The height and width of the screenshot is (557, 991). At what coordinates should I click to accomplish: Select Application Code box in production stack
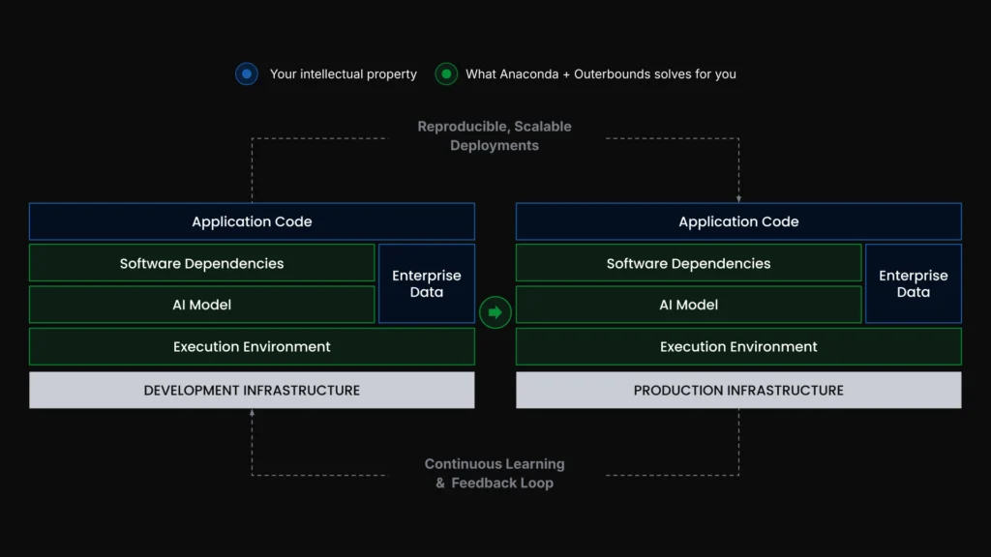point(738,221)
